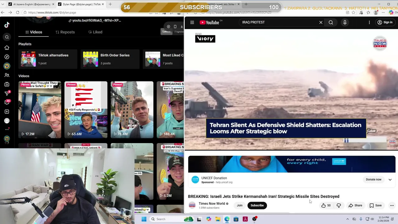Open Times Now World channel name
This screenshot has width=398, height=224.
212,203
